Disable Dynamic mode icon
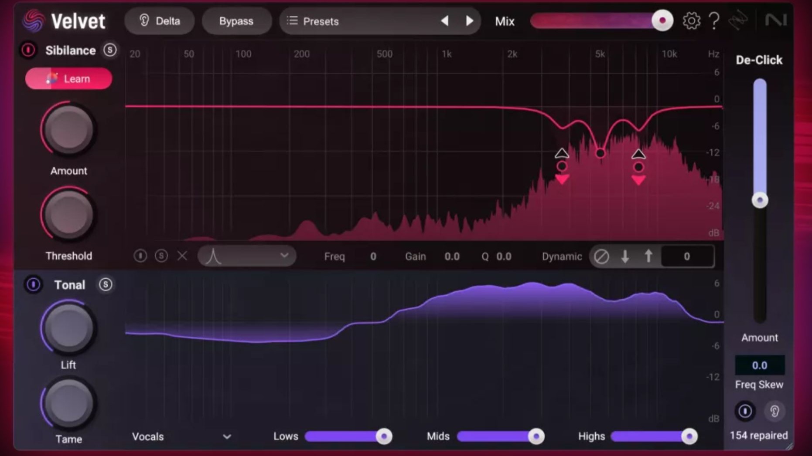812x456 pixels. tap(601, 257)
